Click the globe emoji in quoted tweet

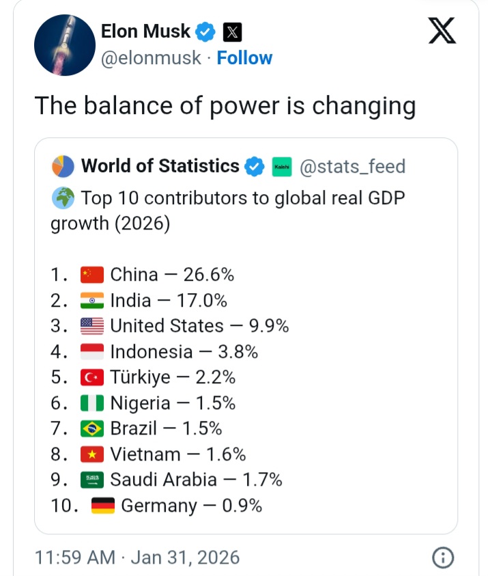pyautogui.click(x=63, y=198)
